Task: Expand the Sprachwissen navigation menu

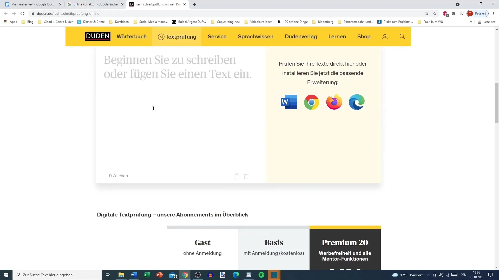Action: tap(256, 37)
